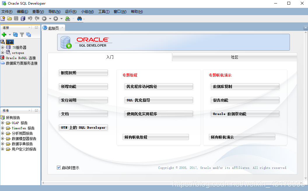Refresh the connections list

point(15,34)
